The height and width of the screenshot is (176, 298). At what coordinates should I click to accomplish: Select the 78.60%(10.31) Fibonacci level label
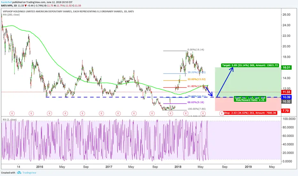point(197,96)
